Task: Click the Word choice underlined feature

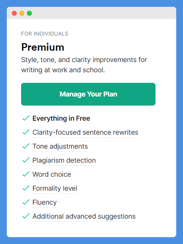Action: (52, 175)
